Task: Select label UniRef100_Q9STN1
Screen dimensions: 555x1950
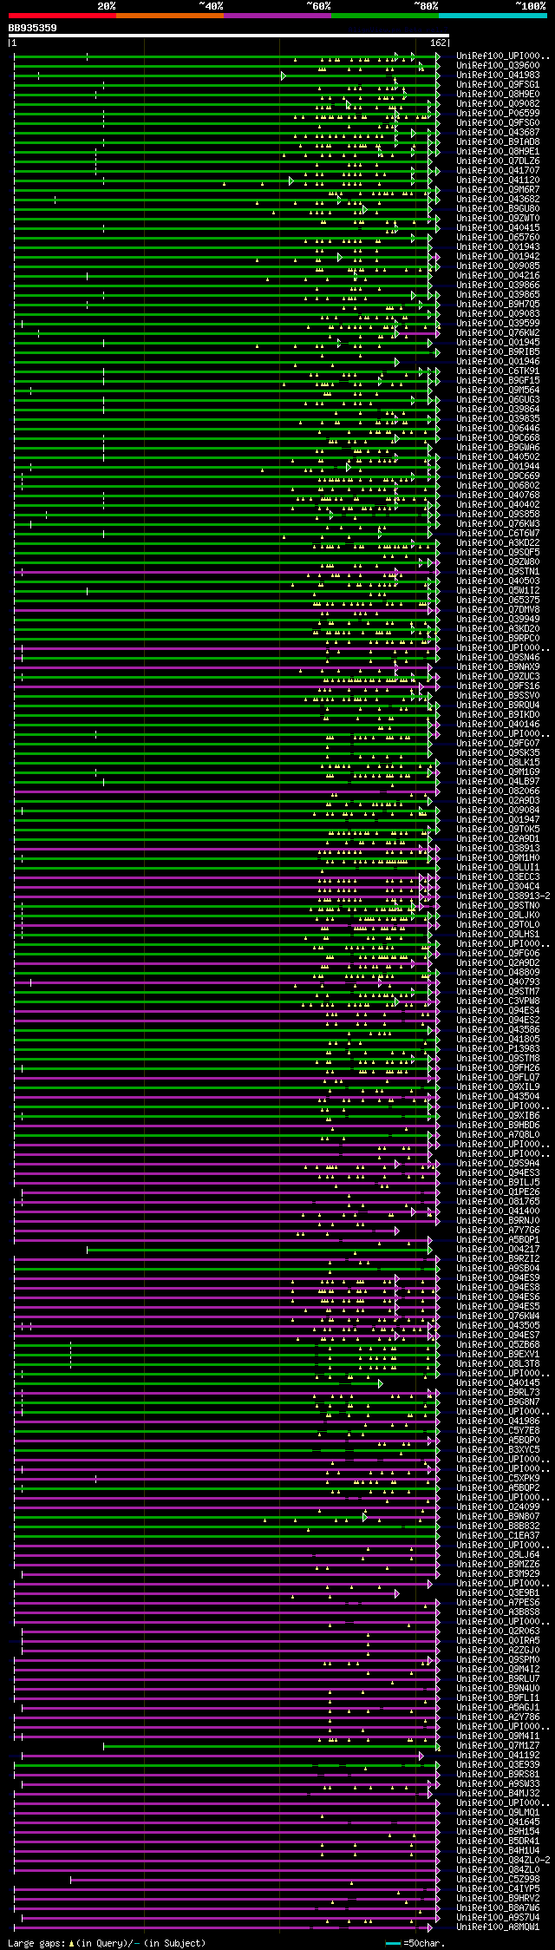Action: 498,572
